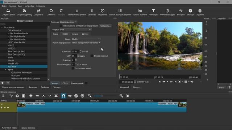Open Фильтры from the top toolbar
Viewport: 232px width, 130px height.
tap(153, 12)
